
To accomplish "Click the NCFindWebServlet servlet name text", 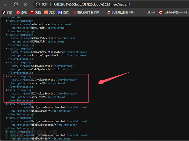I will click(x=43, y=38).
